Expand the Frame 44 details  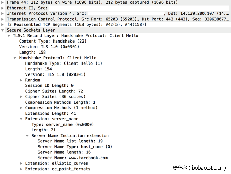click(x=3, y=2)
